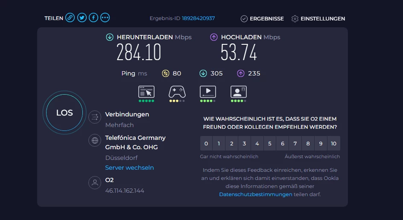This screenshot has width=403, height=220.
Task: Click the video streaming quality icon
Action: coord(208,92)
